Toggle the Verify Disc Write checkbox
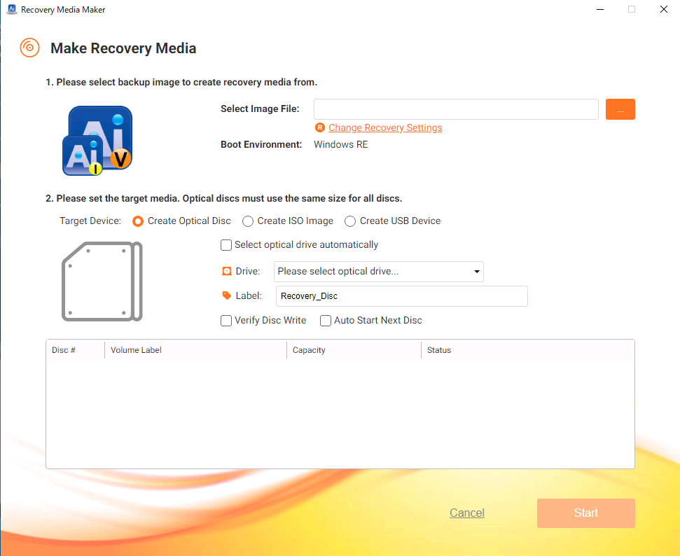The image size is (680, 556). (x=226, y=321)
